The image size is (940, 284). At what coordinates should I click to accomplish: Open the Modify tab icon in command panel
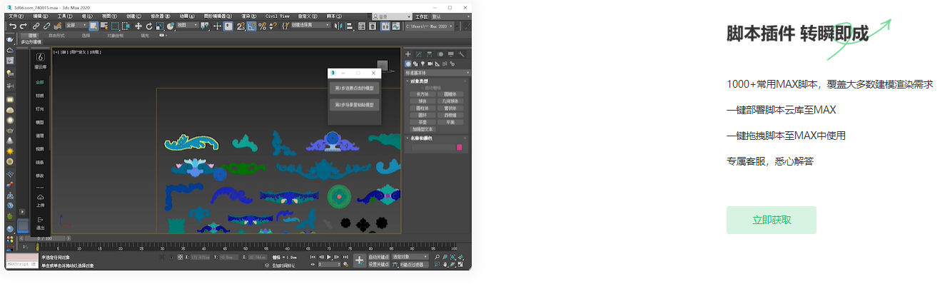[x=419, y=54]
